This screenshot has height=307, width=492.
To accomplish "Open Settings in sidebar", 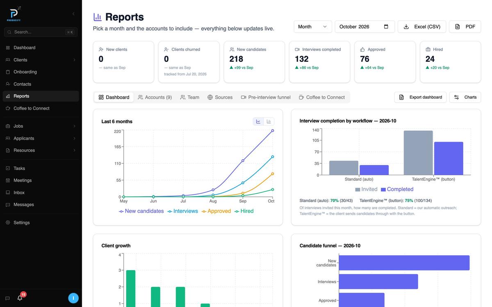I will 41,223.
